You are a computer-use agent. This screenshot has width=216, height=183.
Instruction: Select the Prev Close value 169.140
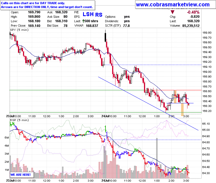34,26
